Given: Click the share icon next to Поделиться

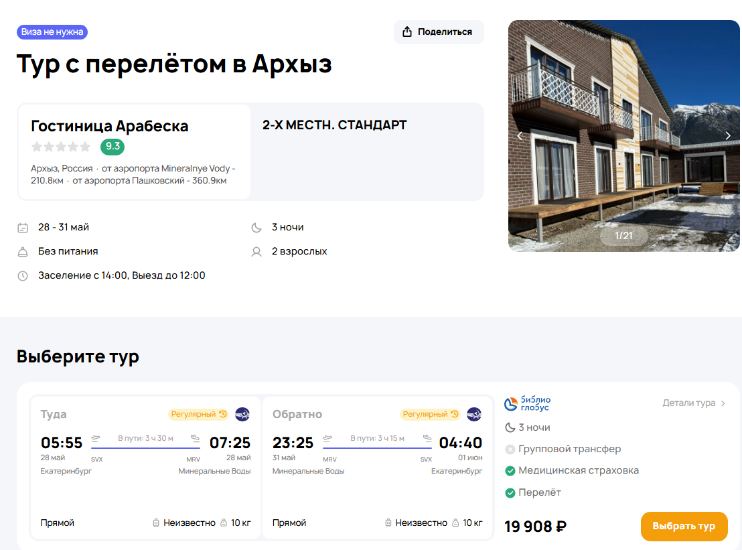Looking at the screenshot, I should (406, 32).
